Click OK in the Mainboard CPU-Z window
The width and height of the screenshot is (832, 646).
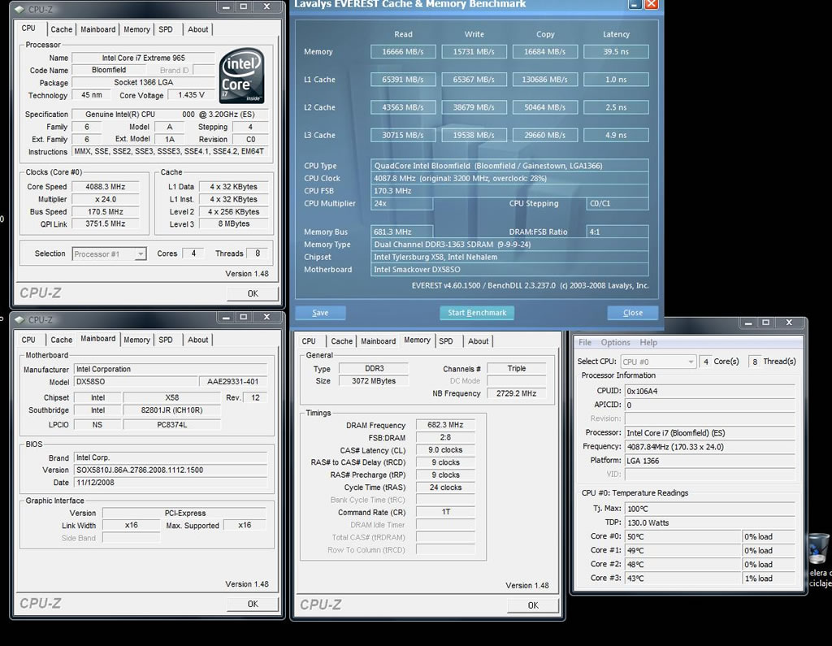pyautogui.click(x=253, y=604)
